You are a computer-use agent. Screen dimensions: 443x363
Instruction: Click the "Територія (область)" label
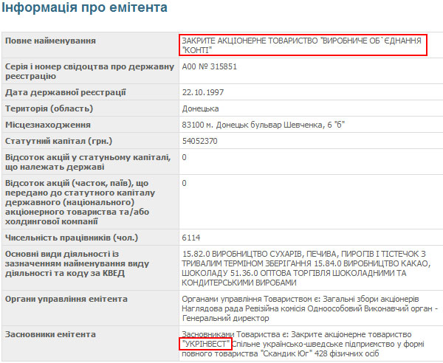click(49, 108)
